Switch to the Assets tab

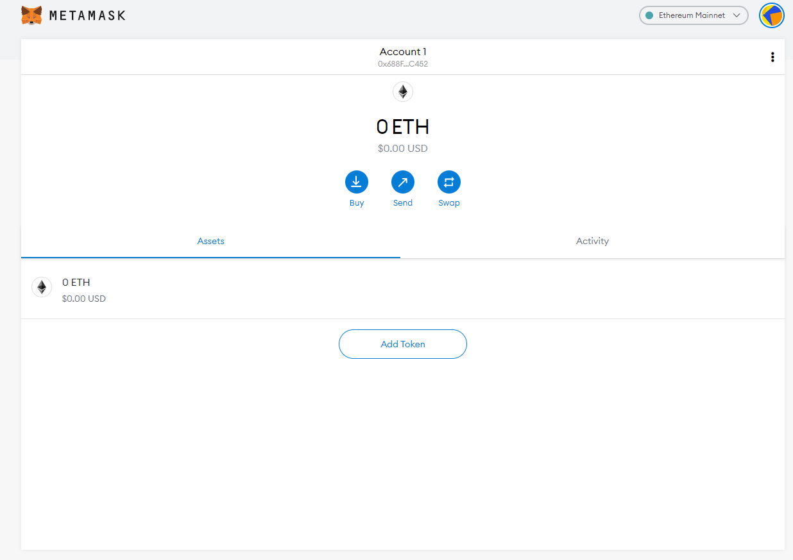(x=210, y=242)
